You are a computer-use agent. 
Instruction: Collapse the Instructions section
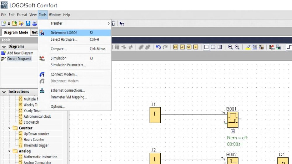pos(4,92)
